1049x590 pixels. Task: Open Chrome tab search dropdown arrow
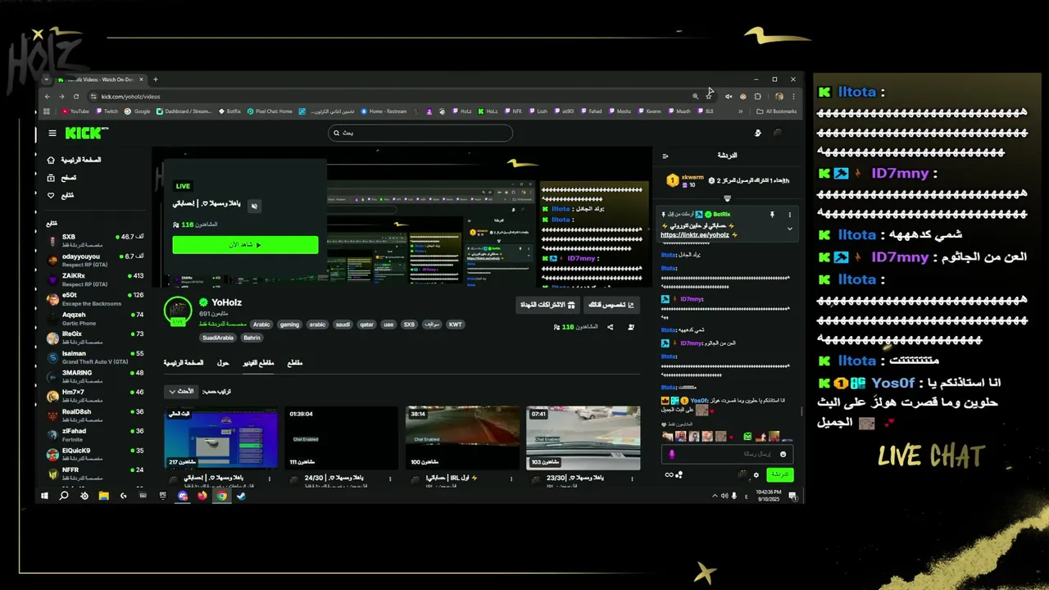[47, 79]
